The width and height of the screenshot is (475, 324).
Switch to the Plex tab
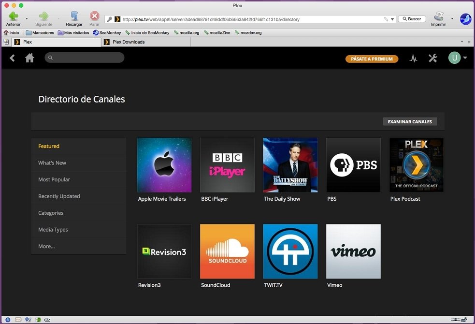[57, 42]
